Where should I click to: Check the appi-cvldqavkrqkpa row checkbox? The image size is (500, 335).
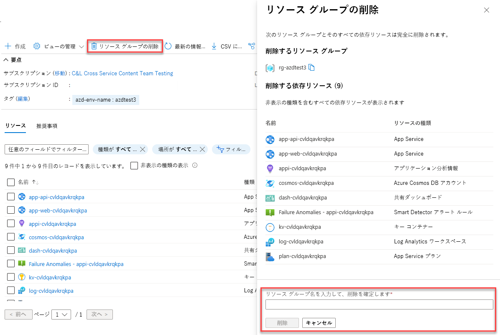coord(11,223)
